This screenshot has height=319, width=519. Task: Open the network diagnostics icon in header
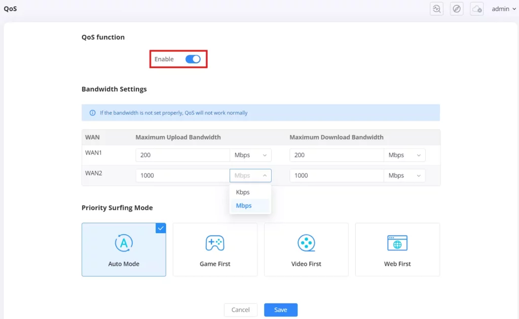tap(436, 9)
